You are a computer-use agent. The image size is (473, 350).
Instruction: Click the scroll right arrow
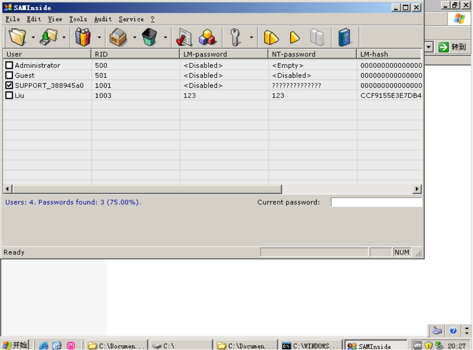point(417,189)
